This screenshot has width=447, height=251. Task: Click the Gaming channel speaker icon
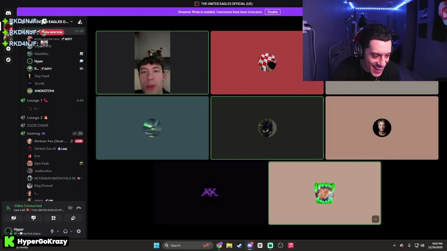(23, 133)
